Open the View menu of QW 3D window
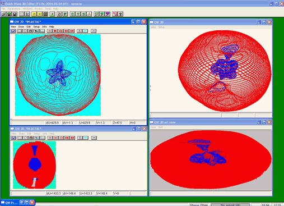The image size is (284, 206). [153, 28]
